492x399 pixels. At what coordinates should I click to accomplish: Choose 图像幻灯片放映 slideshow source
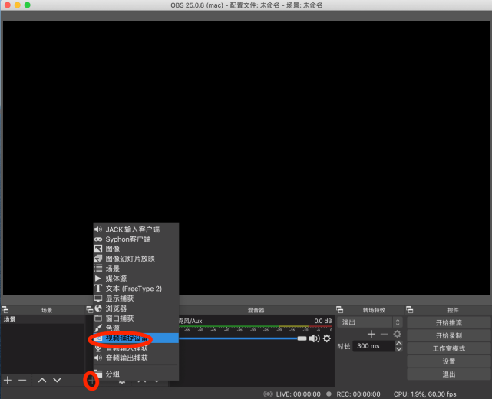pyautogui.click(x=136, y=259)
